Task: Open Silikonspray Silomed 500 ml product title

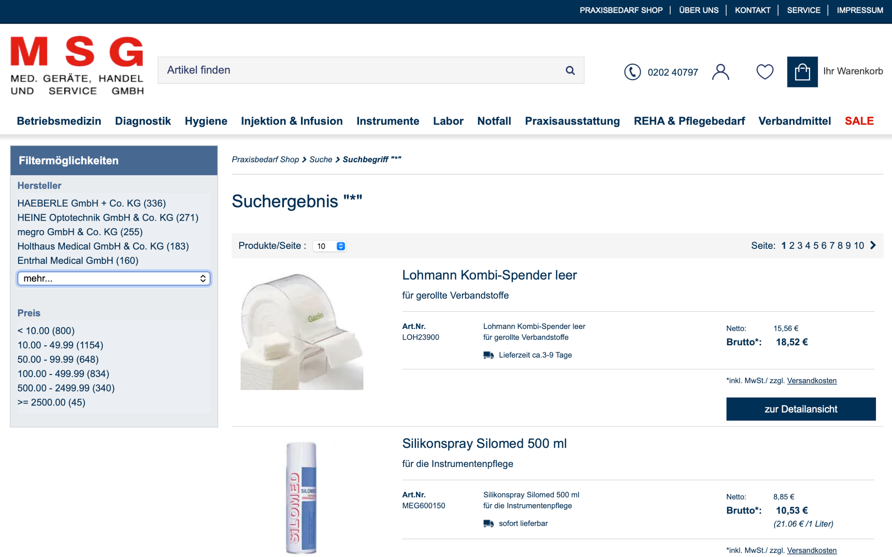Action: click(x=484, y=444)
